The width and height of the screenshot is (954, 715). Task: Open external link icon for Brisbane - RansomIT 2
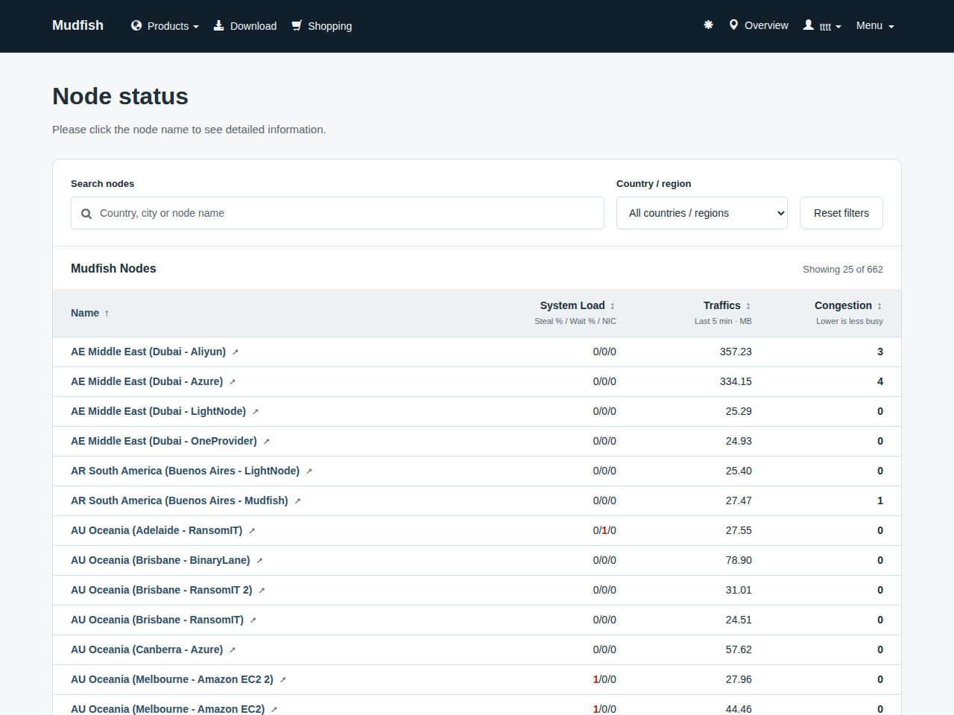[x=262, y=591]
